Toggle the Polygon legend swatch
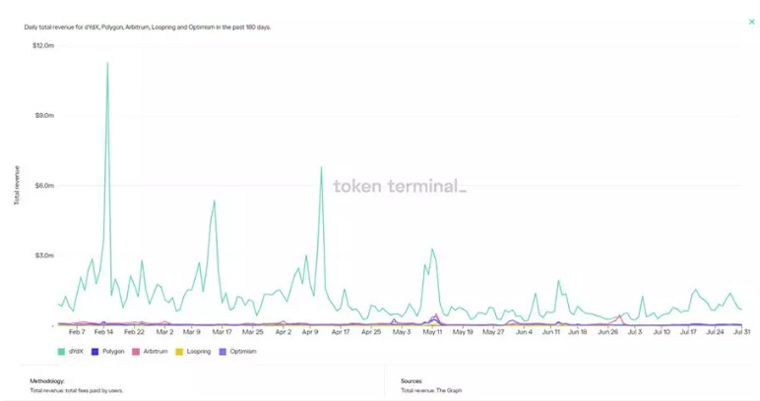This screenshot has height=401, width=760. pos(95,351)
